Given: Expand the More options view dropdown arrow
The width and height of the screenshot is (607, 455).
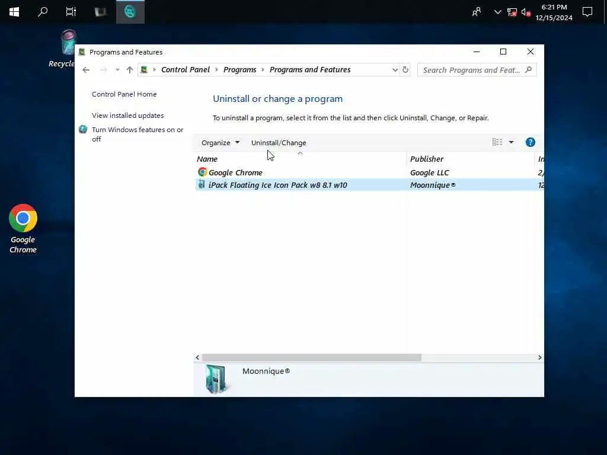Looking at the screenshot, I should [512, 142].
